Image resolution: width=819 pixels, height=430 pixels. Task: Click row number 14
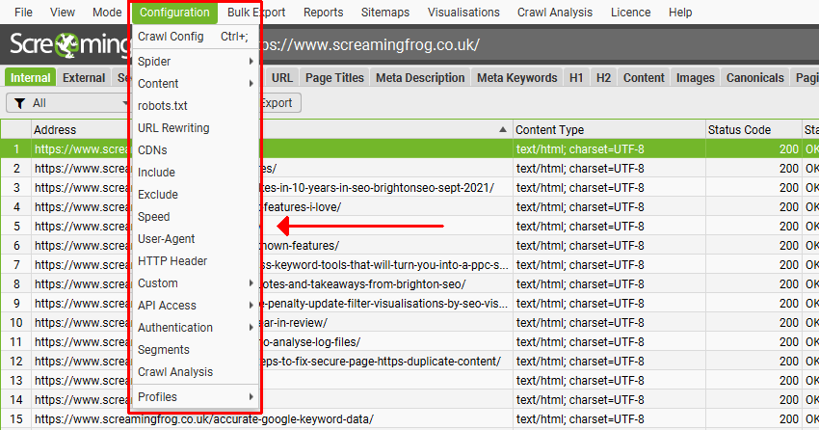tap(16, 400)
